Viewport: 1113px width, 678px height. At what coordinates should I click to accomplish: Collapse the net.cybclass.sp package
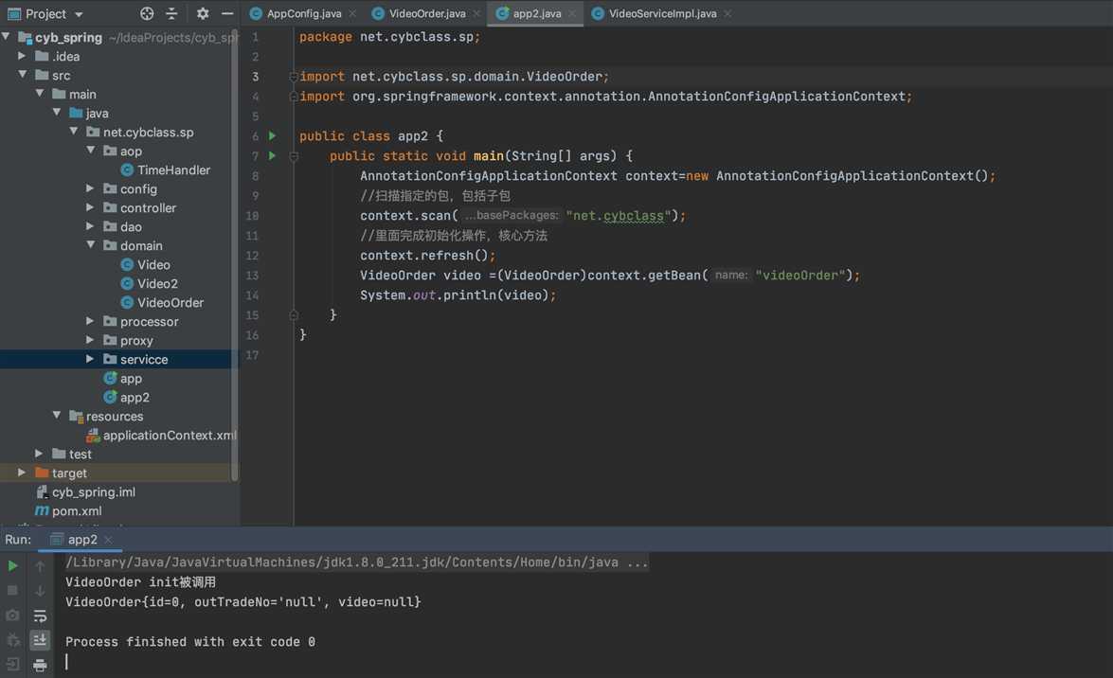[x=74, y=132]
